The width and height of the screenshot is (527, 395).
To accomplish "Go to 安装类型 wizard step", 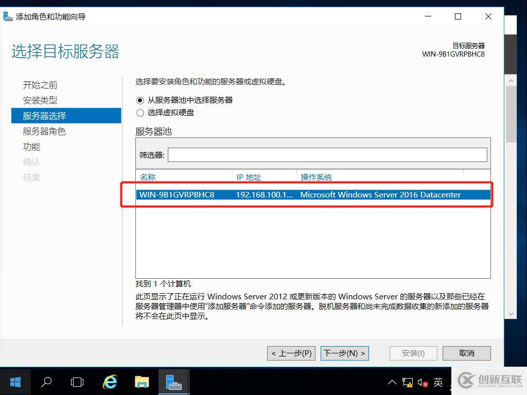I will point(40,100).
